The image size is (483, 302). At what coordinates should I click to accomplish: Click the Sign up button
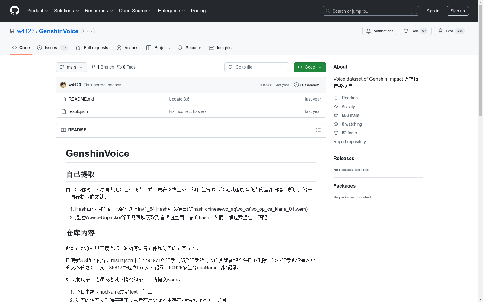[x=458, y=11]
